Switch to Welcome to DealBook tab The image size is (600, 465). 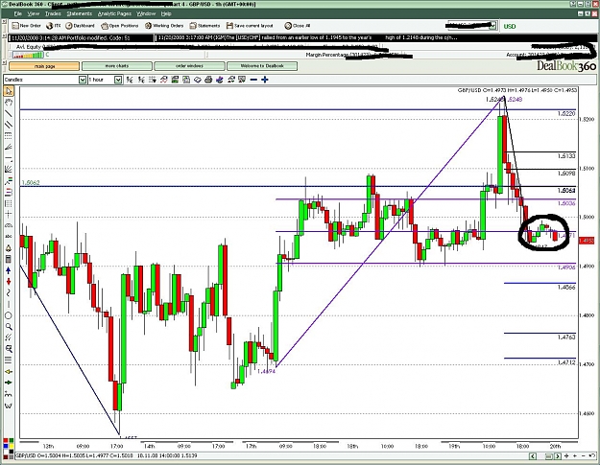tap(262, 66)
